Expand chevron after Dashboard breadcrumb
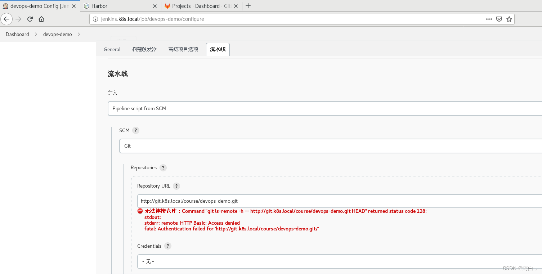Screen dimensions: 542x274 36,34
